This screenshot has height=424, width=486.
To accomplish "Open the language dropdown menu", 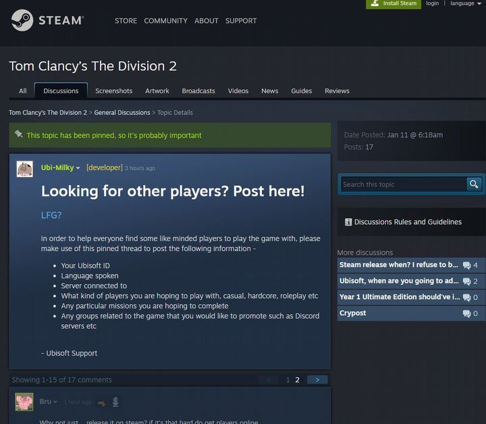I will (x=466, y=3).
